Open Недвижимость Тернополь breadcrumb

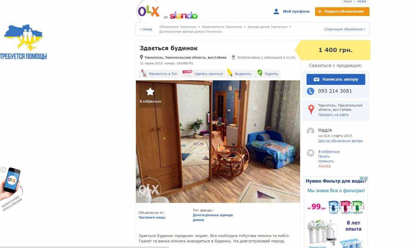pos(222,27)
